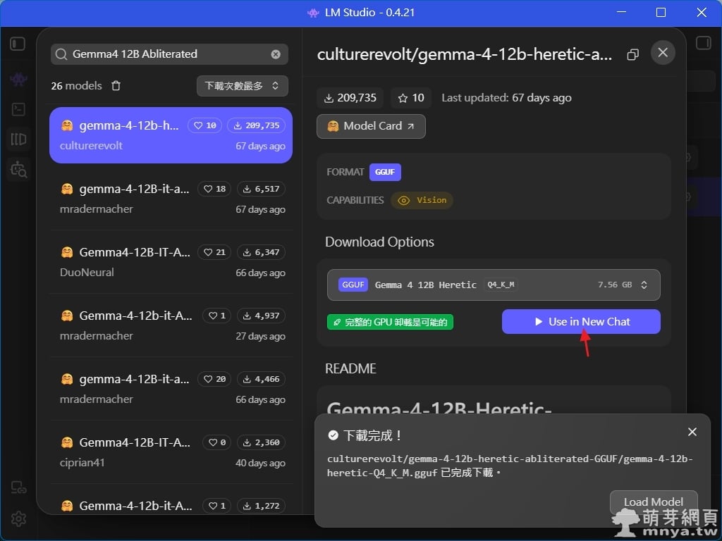This screenshot has height=541, width=722.
Task: Click the Download Options heading
Action: (379, 242)
